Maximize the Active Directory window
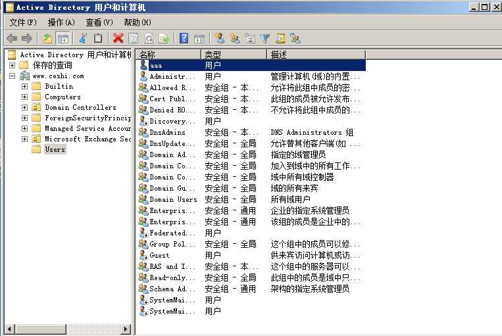 coord(485,7)
